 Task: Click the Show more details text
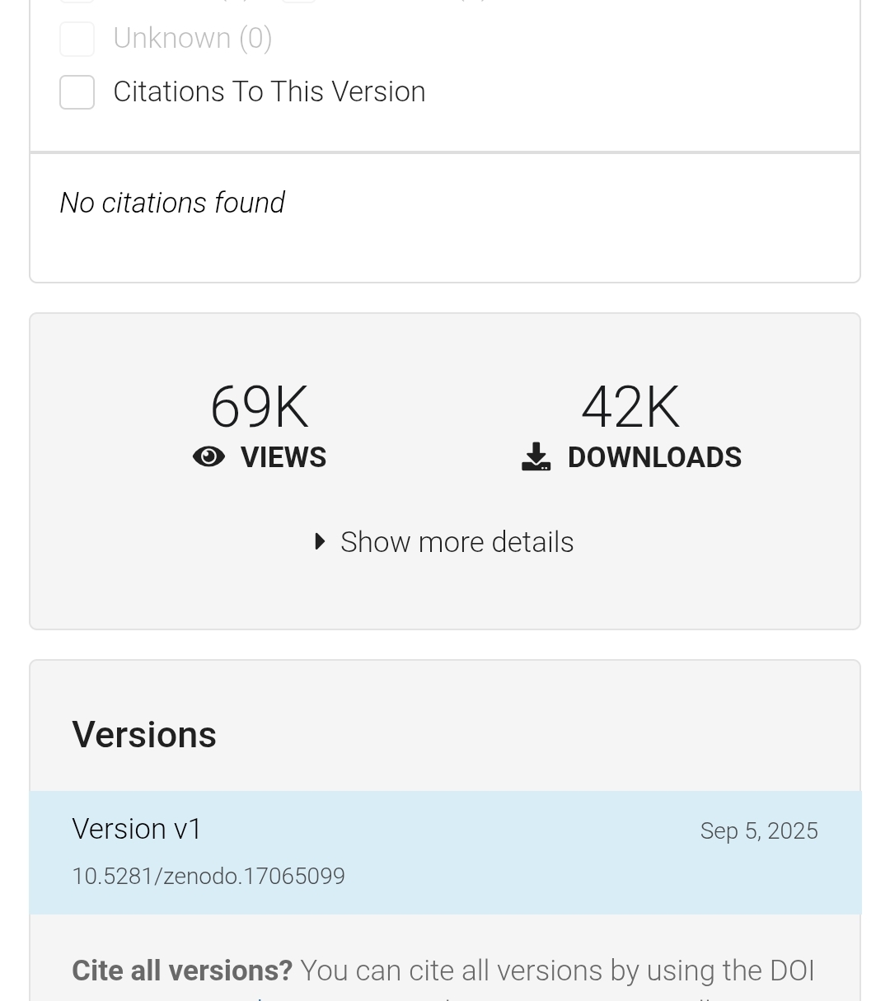click(x=457, y=542)
